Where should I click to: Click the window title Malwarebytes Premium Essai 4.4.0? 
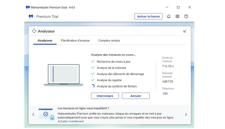[x=53, y=7]
